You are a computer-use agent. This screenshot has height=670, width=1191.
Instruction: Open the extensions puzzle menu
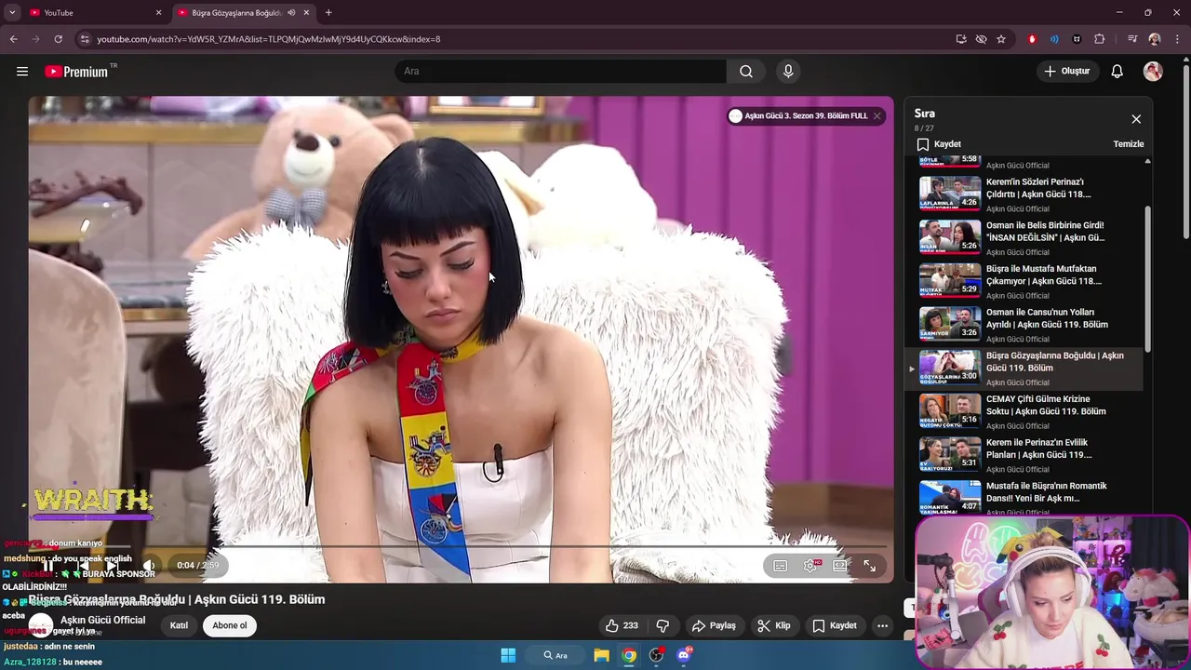[x=1099, y=39]
